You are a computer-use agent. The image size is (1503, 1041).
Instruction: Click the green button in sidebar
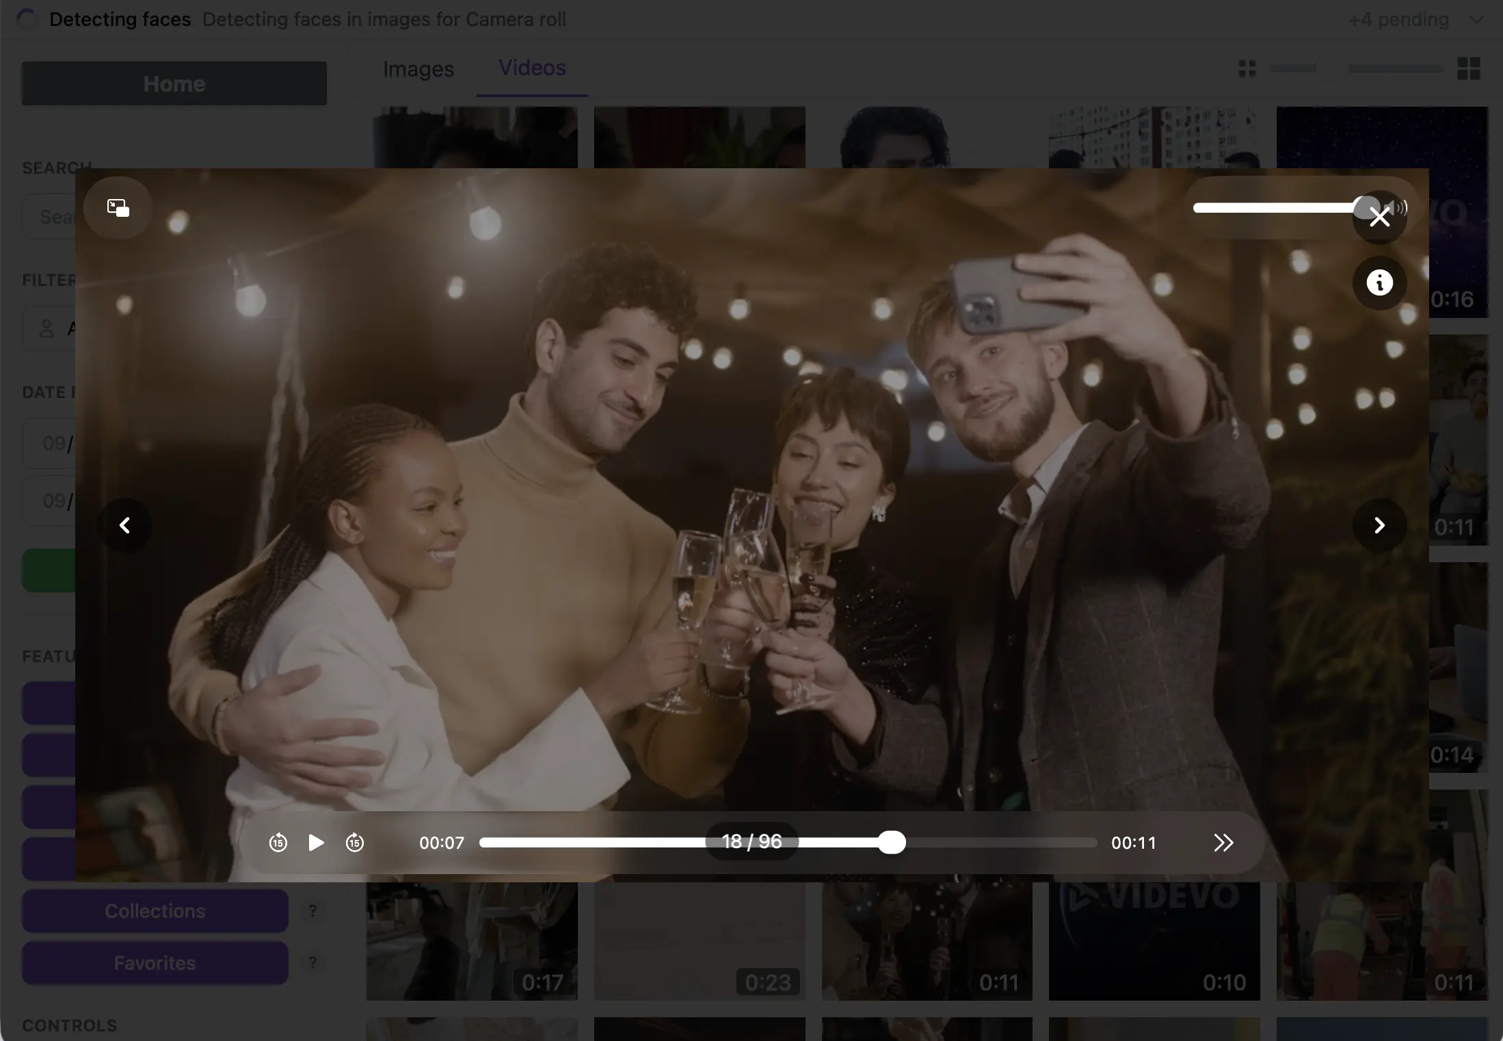pyautogui.click(x=49, y=570)
